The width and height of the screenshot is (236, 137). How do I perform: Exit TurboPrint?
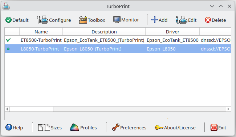218,128
